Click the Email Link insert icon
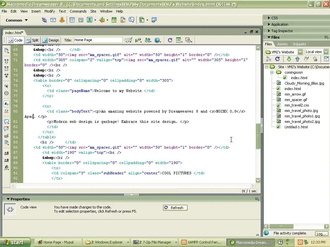Viewport: 330px width, 247px height. [x=53, y=20]
